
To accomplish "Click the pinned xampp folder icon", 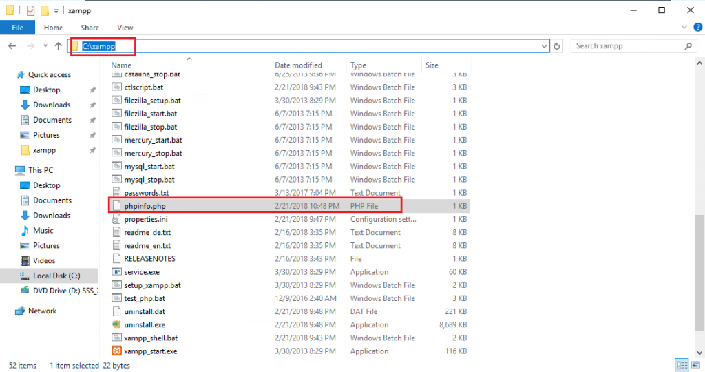I will [x=25, y=150].
